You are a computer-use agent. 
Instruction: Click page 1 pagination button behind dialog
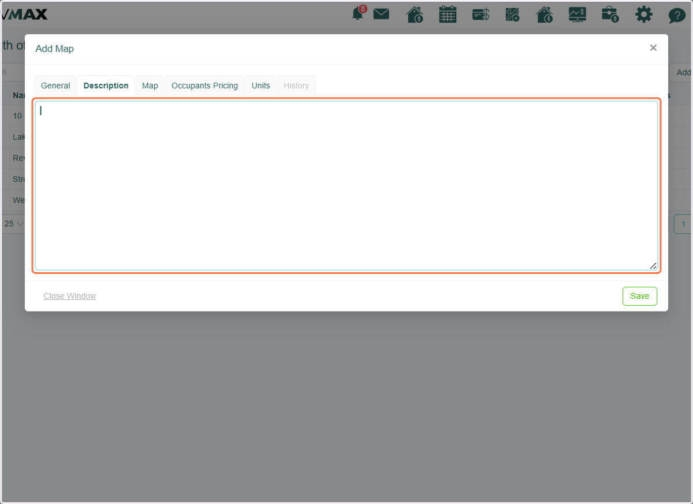point(684,224)
